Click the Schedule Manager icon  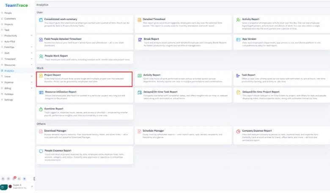point(139,132)
